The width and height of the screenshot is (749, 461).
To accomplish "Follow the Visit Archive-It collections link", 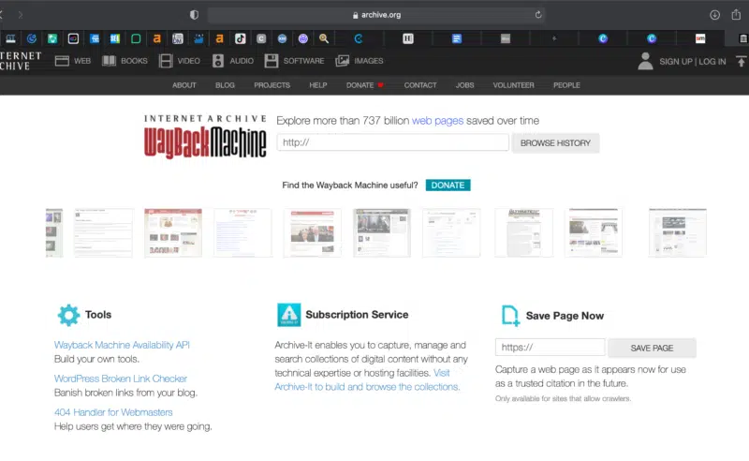I will point(367,387).
